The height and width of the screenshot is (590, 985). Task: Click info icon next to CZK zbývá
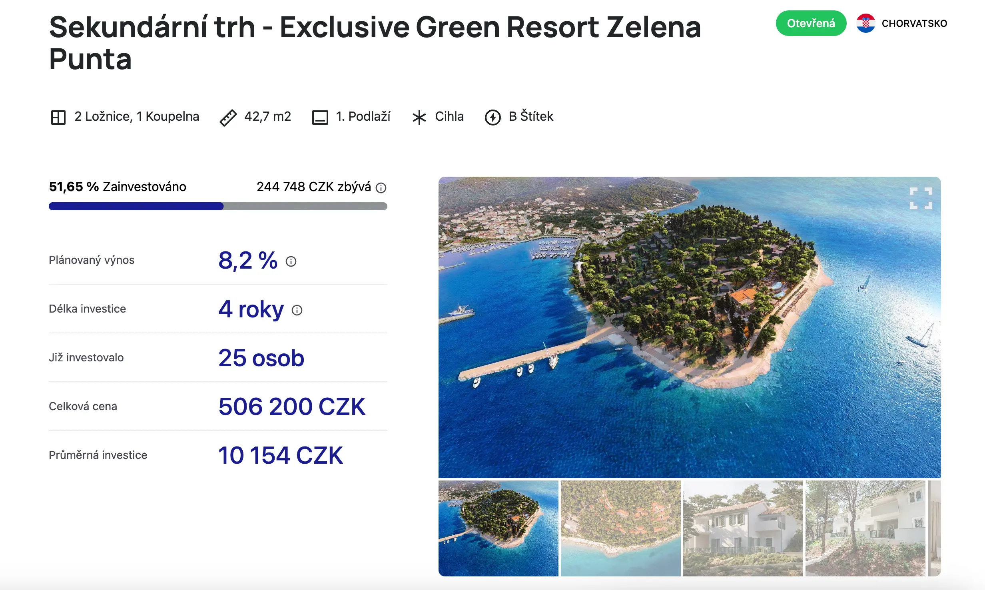pos(381,188)
